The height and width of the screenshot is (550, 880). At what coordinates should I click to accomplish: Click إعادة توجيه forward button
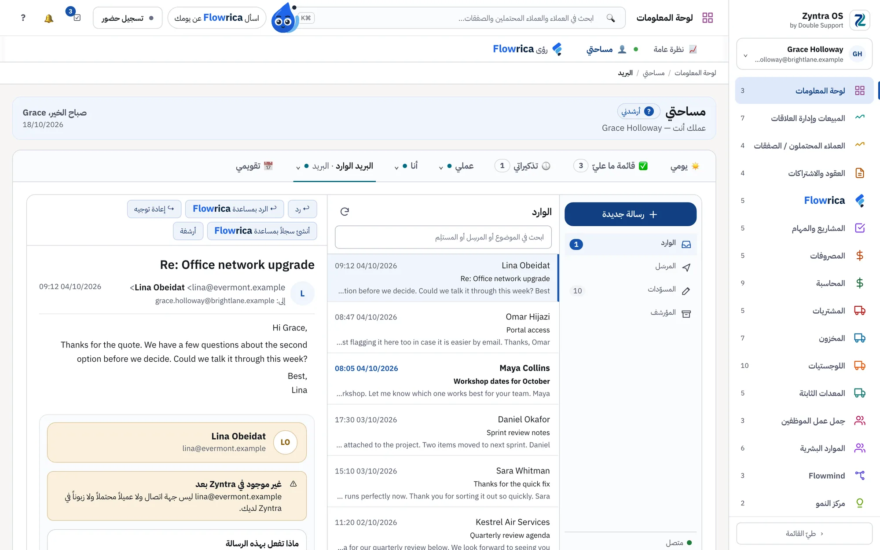(x=154, y=209)
